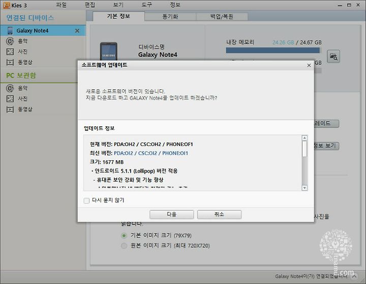Click the 내장 메모리 usage bar
The width and height of the screenshot is (366, 284).
click(x=273, y=50)
